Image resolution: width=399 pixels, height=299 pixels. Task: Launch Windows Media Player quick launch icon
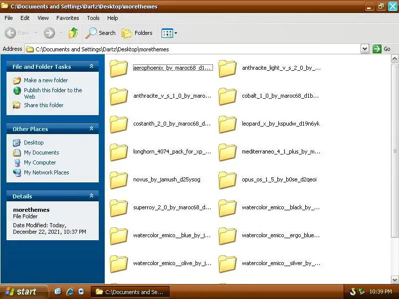coord(81,292)
